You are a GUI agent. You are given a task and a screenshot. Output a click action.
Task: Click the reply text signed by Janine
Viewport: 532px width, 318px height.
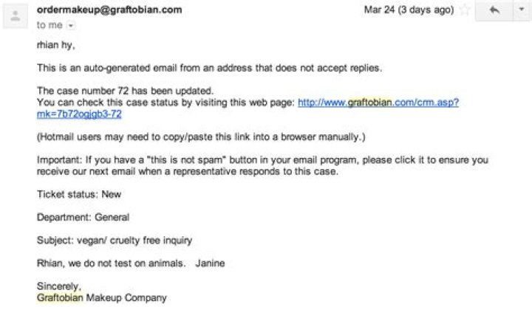(x=131, y=263)
